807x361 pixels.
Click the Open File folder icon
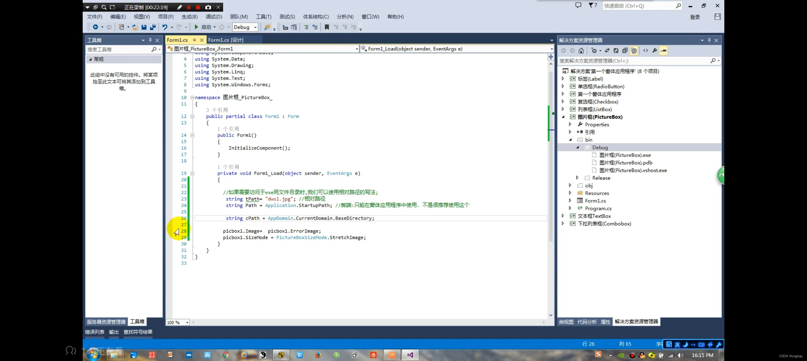point(135,27)
